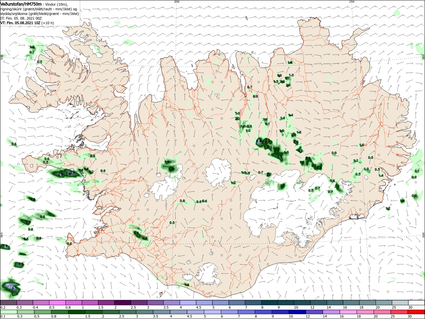Click the '4.9' precipitation value on the western peninsula

tap(60, 175)
